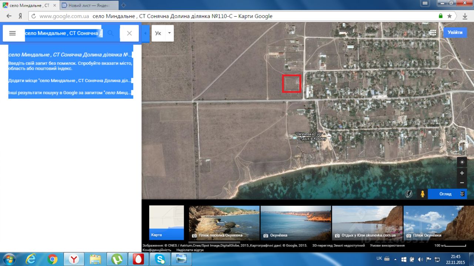This screenshot has height=266, width=474.
Task: Open the Отдых у Юли okunevka.com.ua photo
Action: point(367,223)
